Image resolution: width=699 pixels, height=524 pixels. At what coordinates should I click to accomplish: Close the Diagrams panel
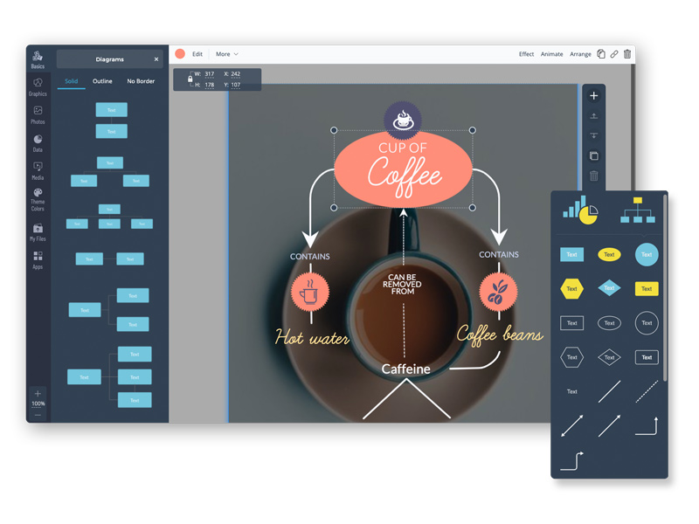click(156, 59)
